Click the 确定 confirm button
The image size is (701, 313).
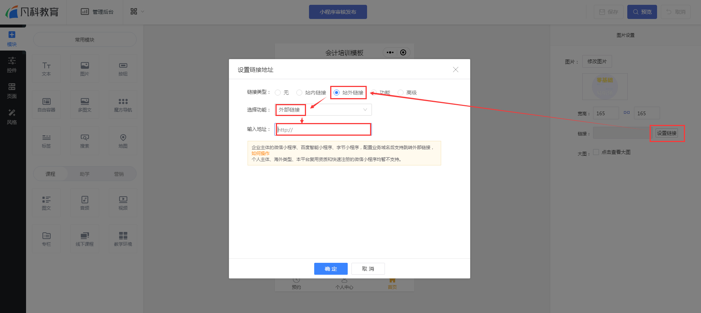click(331, 269)
